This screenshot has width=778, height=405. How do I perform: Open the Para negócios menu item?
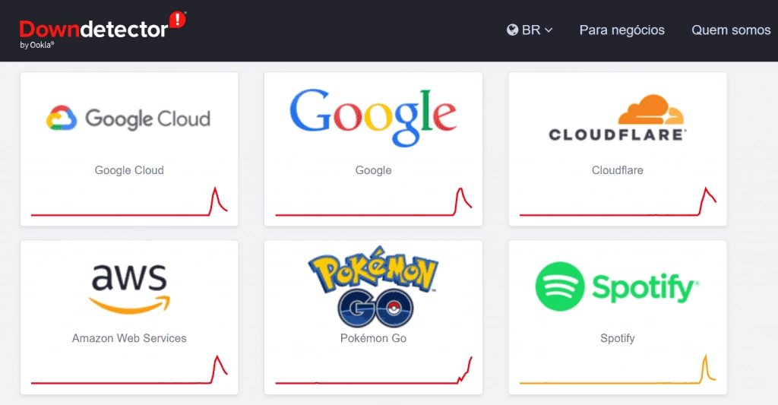(x=621, y=30)
